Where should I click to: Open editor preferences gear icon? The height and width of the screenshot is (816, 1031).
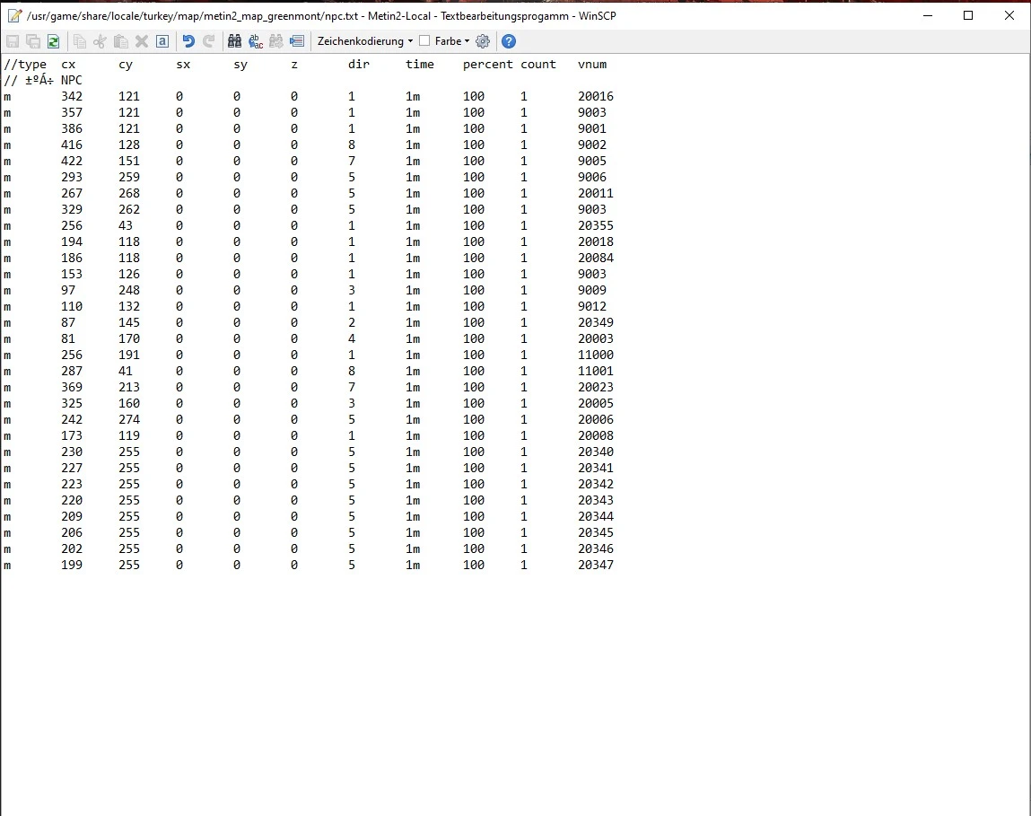click(483, 41)
